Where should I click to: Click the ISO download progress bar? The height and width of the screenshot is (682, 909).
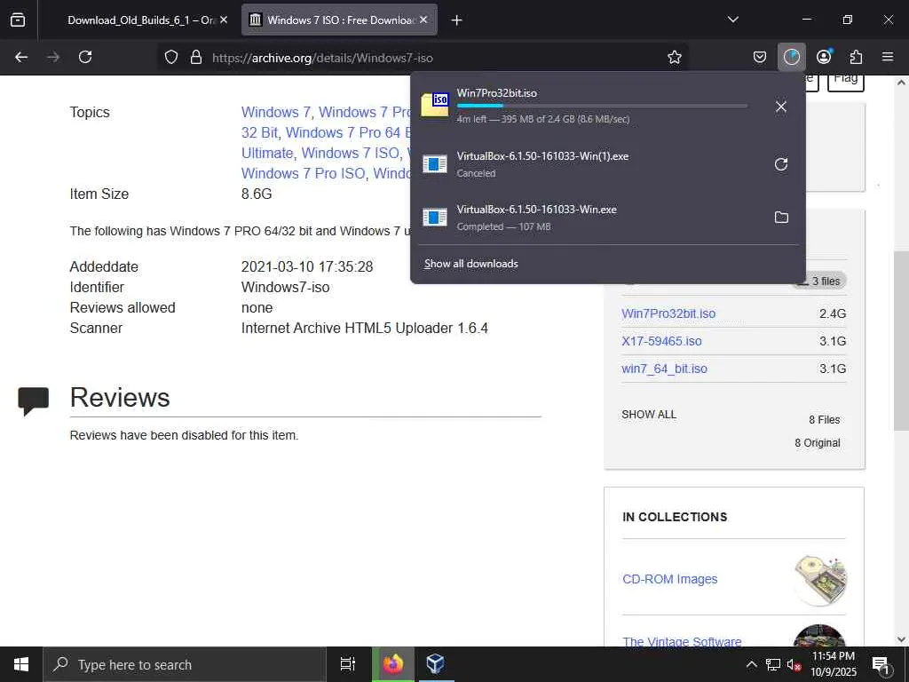(x=602, y=107)
